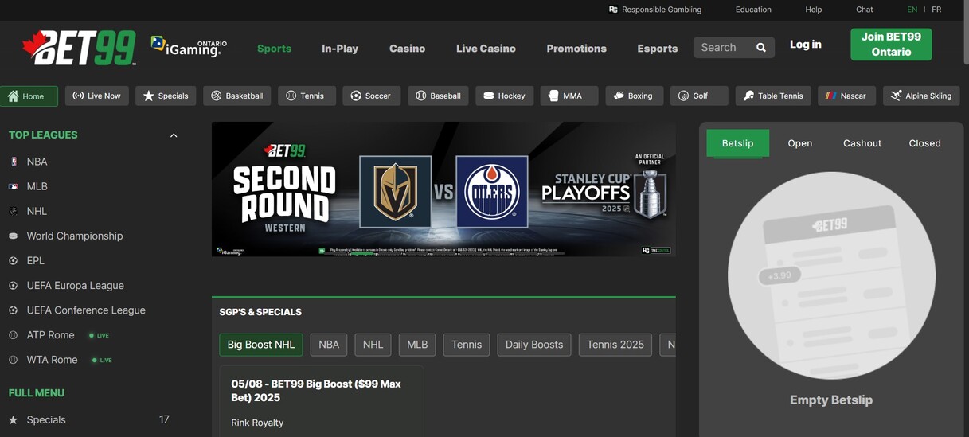This screenshot has width=969, height=437.
Task: Switch to the Open bets tab
Action: (x=800, y=143)
